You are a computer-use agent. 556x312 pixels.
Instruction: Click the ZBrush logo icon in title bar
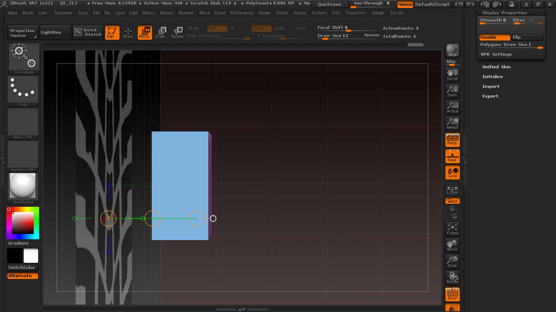4,4
